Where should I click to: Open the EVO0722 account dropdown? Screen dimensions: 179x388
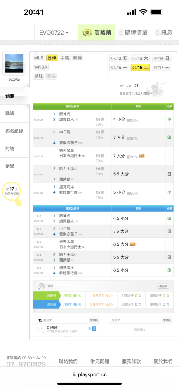coord(54,33)
